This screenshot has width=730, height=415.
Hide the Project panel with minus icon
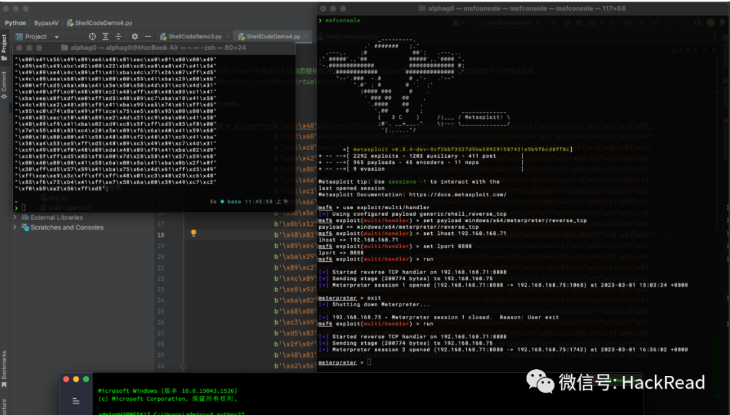tap(147, 36)
